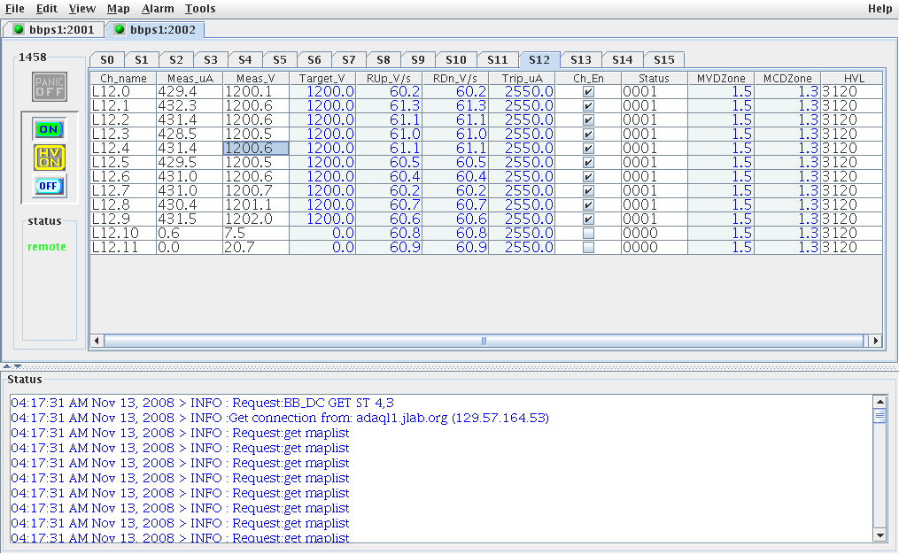Click the Ch_name column header
The width and height of the screenshot is (899, 554).
[x=123, y=79]
